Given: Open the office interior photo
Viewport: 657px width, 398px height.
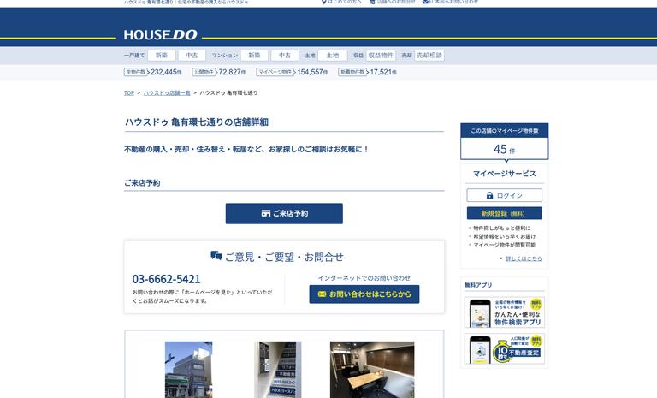Looking at the screenshot, I should pyautogui.click(x=372, y=370).
